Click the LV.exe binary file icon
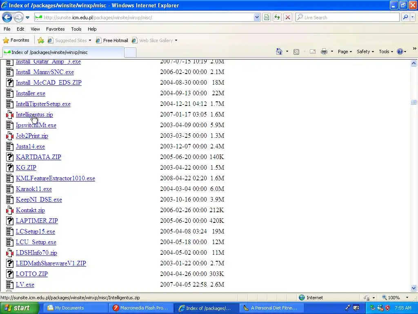This screenshot has width=418, height=314. (x=10, y=285)
